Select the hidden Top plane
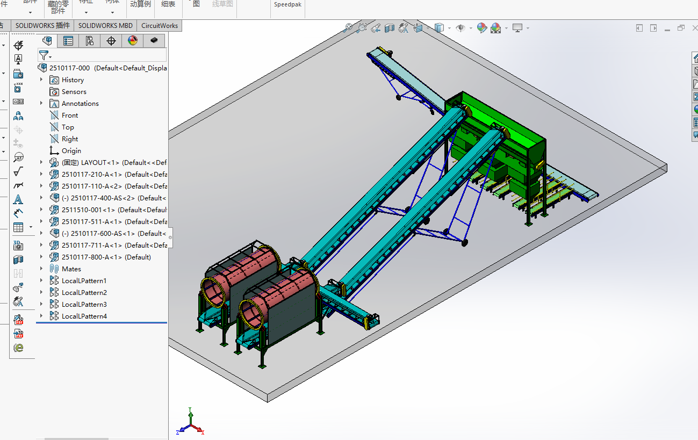This screenshot has width=698, height=440. (68, 127)
